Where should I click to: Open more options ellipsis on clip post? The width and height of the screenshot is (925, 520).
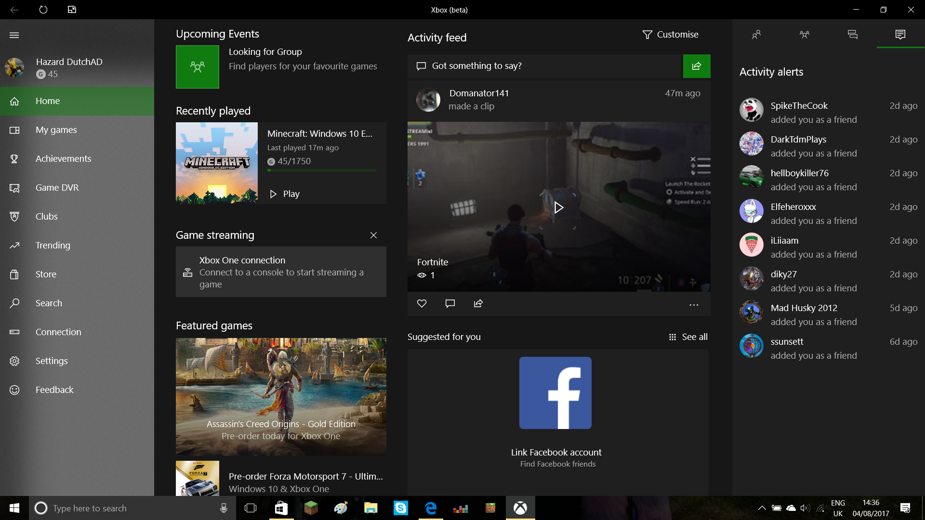click(694, 305)
